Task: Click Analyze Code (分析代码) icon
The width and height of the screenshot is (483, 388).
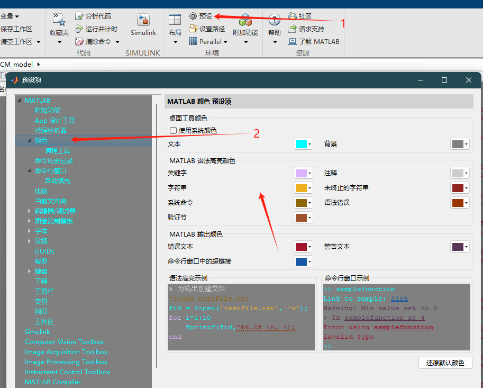Action: pos(79,16)
